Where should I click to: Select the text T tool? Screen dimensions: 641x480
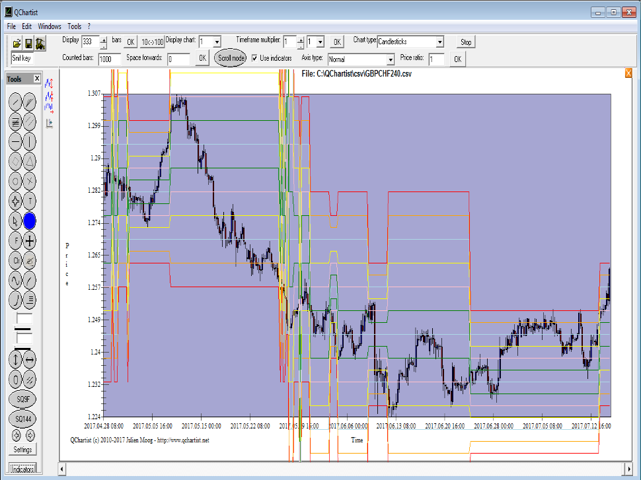30,201
